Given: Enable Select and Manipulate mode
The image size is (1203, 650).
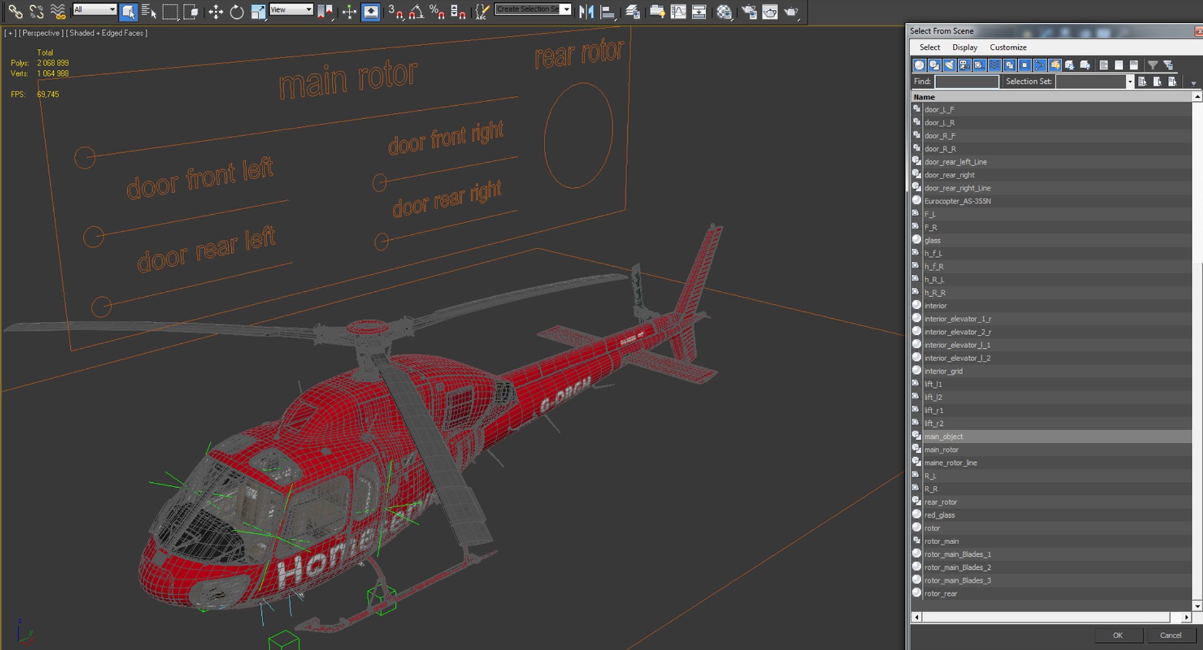Looking at the screenshot, I should tap(350, 11).
